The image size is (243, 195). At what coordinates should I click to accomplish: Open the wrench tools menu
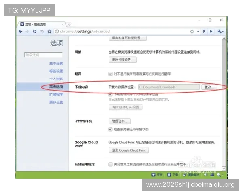tap(221, 31)
